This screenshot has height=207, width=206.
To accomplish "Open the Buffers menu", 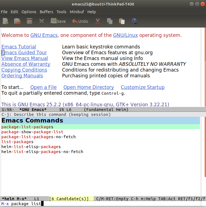I will tap(46, 12).
